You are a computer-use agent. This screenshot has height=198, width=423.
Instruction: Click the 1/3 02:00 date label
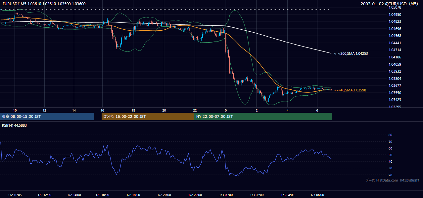tap(257, 195)
